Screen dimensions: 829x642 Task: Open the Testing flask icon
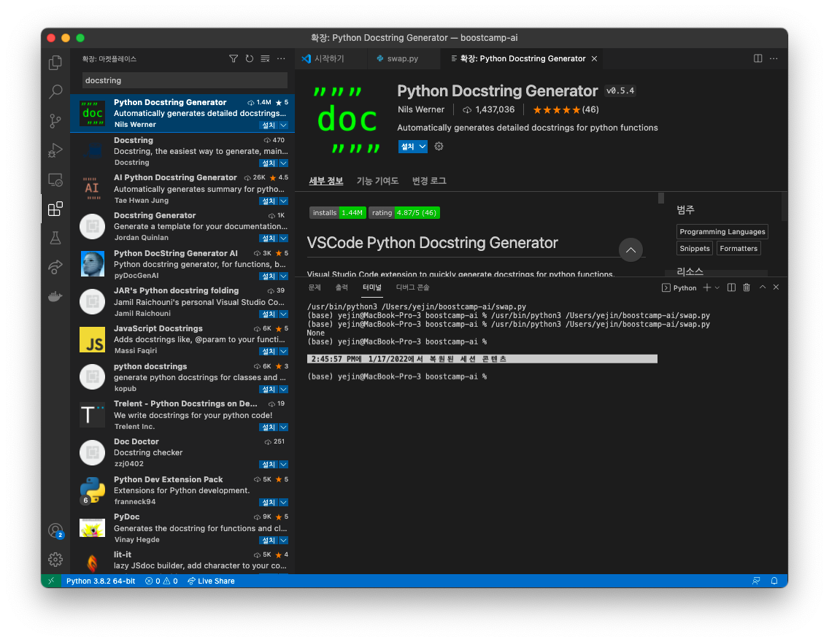pos(55,239)
